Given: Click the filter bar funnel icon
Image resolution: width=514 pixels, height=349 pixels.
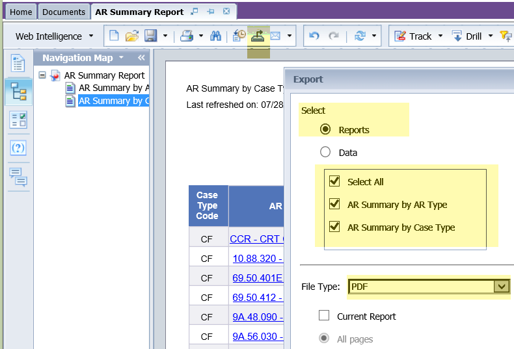Looking at the screenshot, I should [506, 36].
